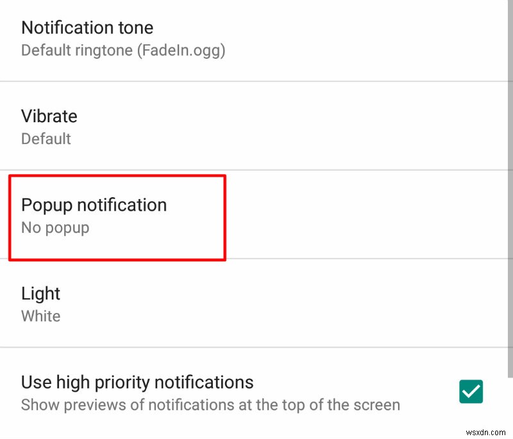This screenshot has width=513, height=439.
Task: Select the Default vibrate value text
Action: click(x=46, y=139)
